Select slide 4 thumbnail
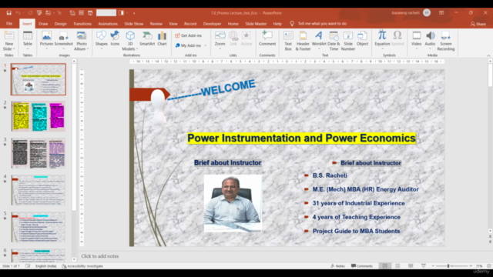This screenshot has height=277, width=493. 39,190
